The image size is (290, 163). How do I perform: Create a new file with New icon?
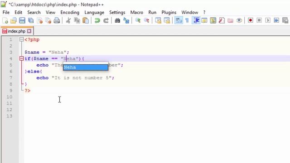(5, 20)
